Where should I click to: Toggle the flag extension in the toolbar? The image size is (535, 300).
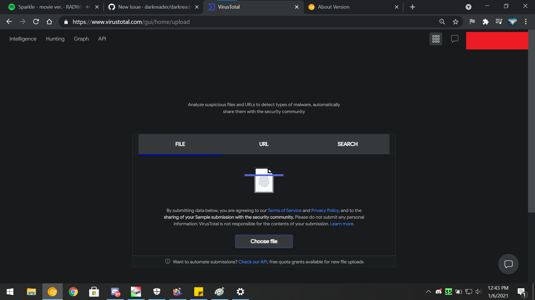[x=472, y=22]
